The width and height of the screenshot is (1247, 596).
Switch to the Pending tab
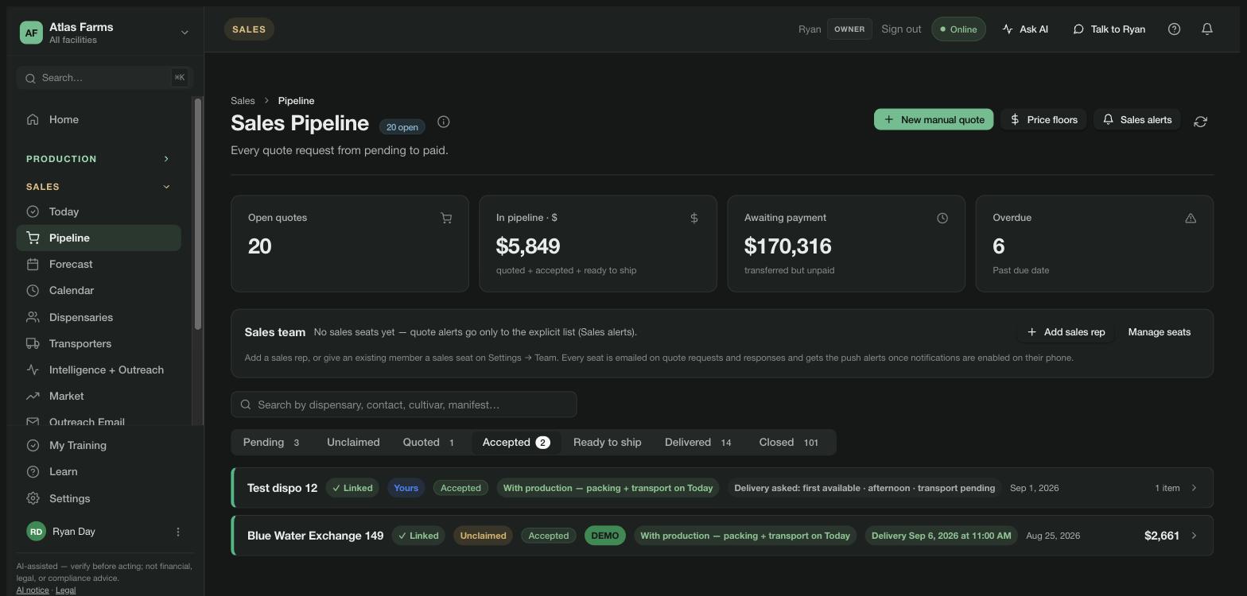pyautogui.click(x=272, y=443)
